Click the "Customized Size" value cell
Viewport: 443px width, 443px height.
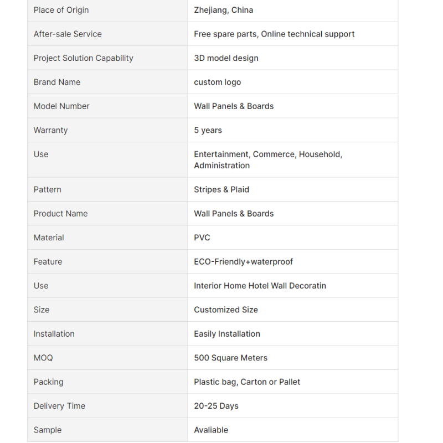226,310
